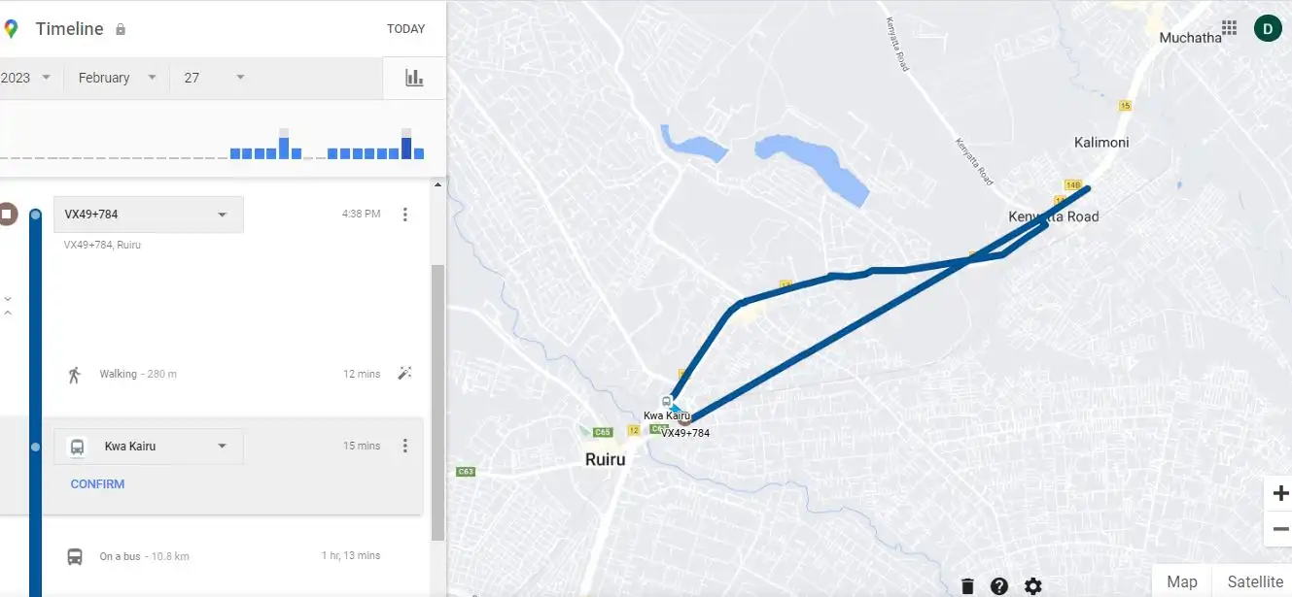Click the magic wand edit icon beside walking segment
Image resolution: width=1292 pixels, height=597 pixels.
point(405,373)
